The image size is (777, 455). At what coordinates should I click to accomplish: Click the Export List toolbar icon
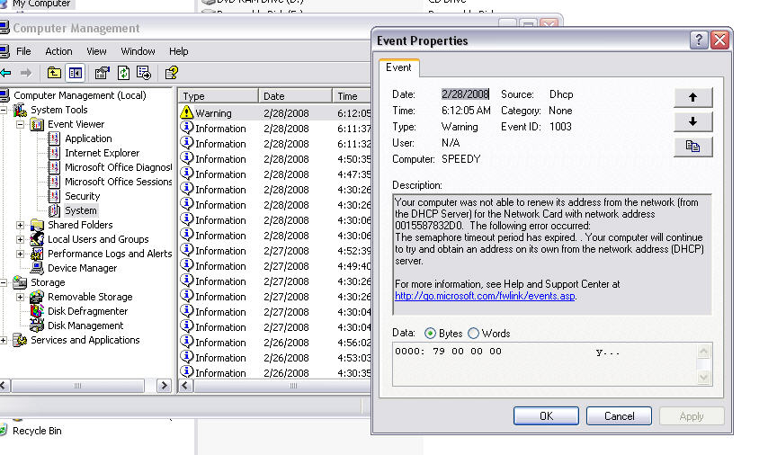[x=144, y=74]
